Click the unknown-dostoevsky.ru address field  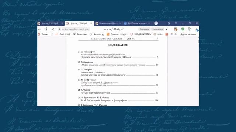click(76, 29)
